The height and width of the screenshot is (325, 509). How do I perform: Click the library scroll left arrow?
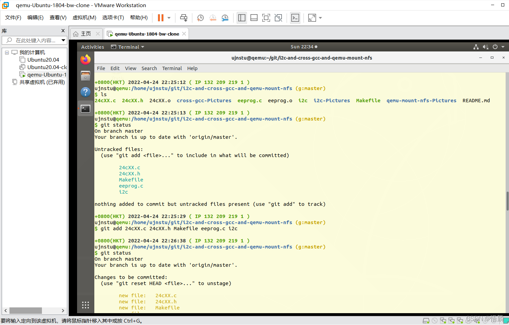(x=5, y=310)
